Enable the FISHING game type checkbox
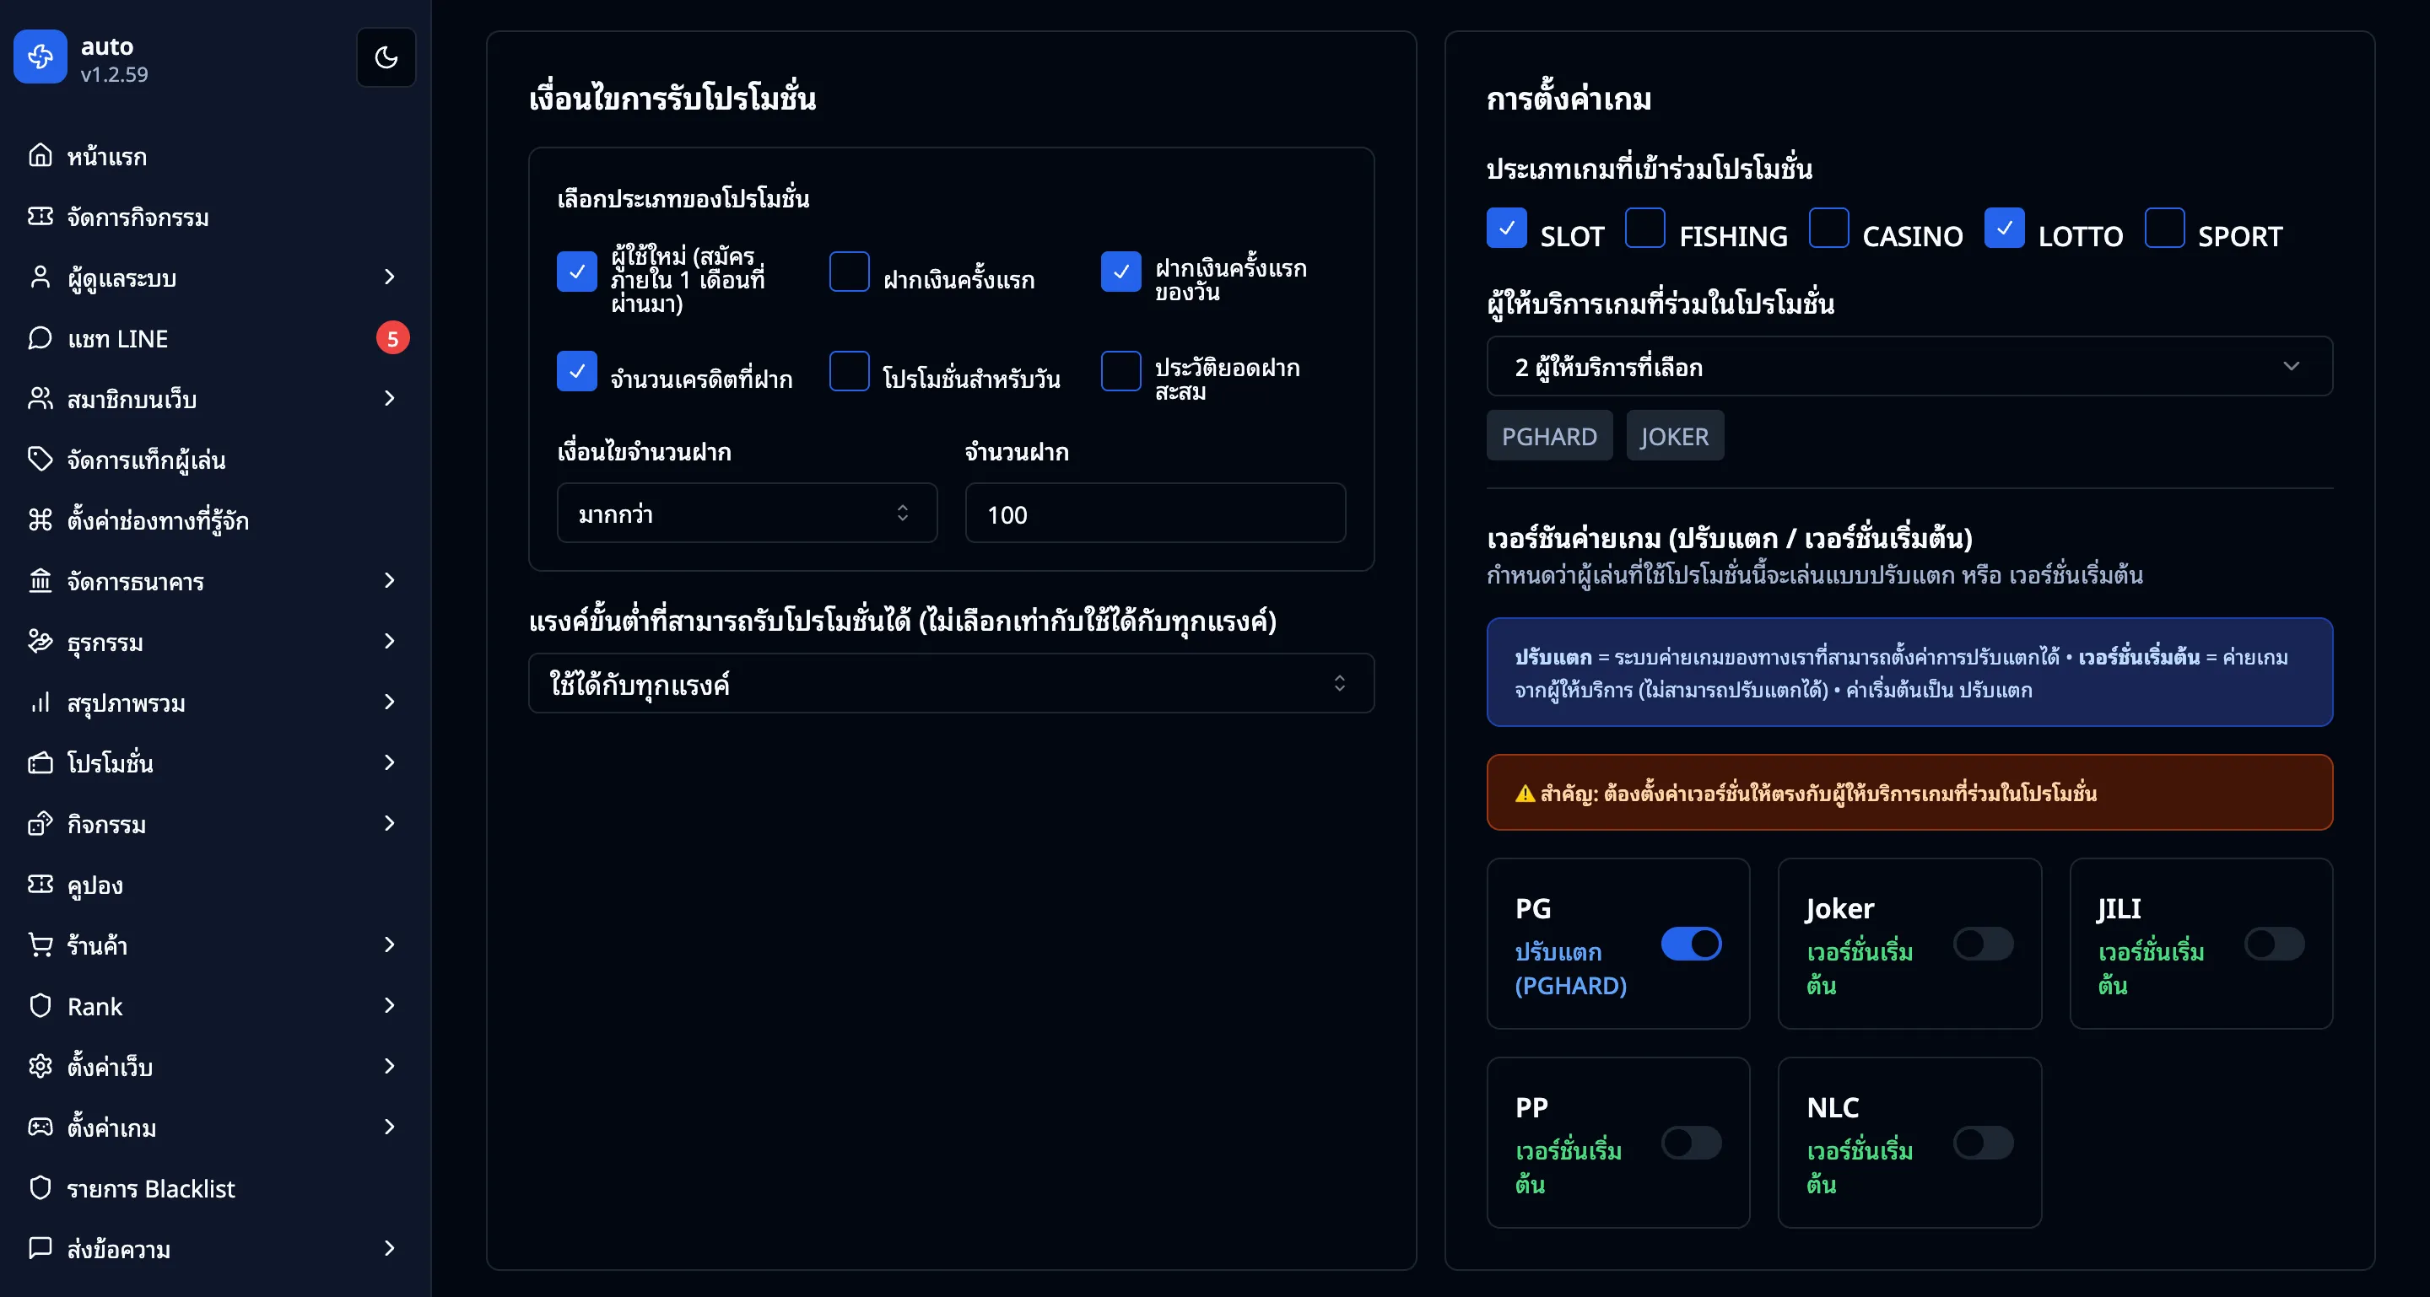2430x1297 pixels. coord(1645,228)
